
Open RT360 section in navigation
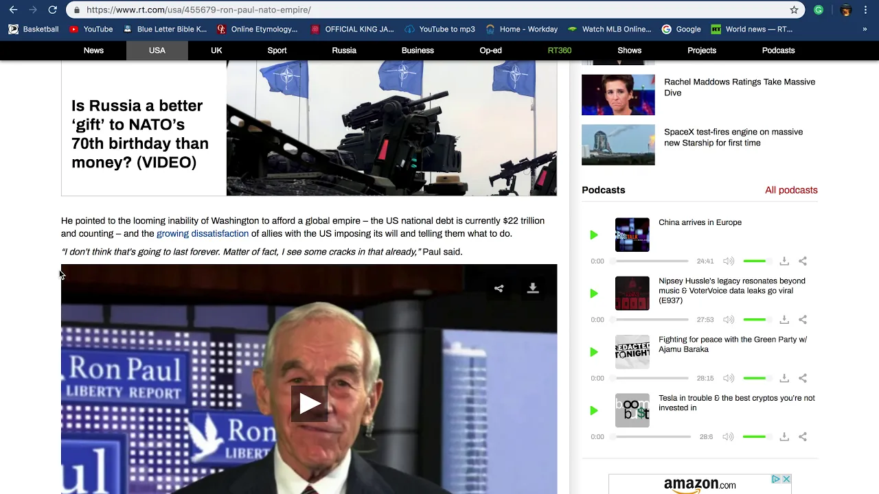[x=560, y=51]
